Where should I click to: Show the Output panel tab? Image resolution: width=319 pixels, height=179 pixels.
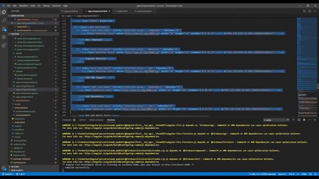point(82,120)
